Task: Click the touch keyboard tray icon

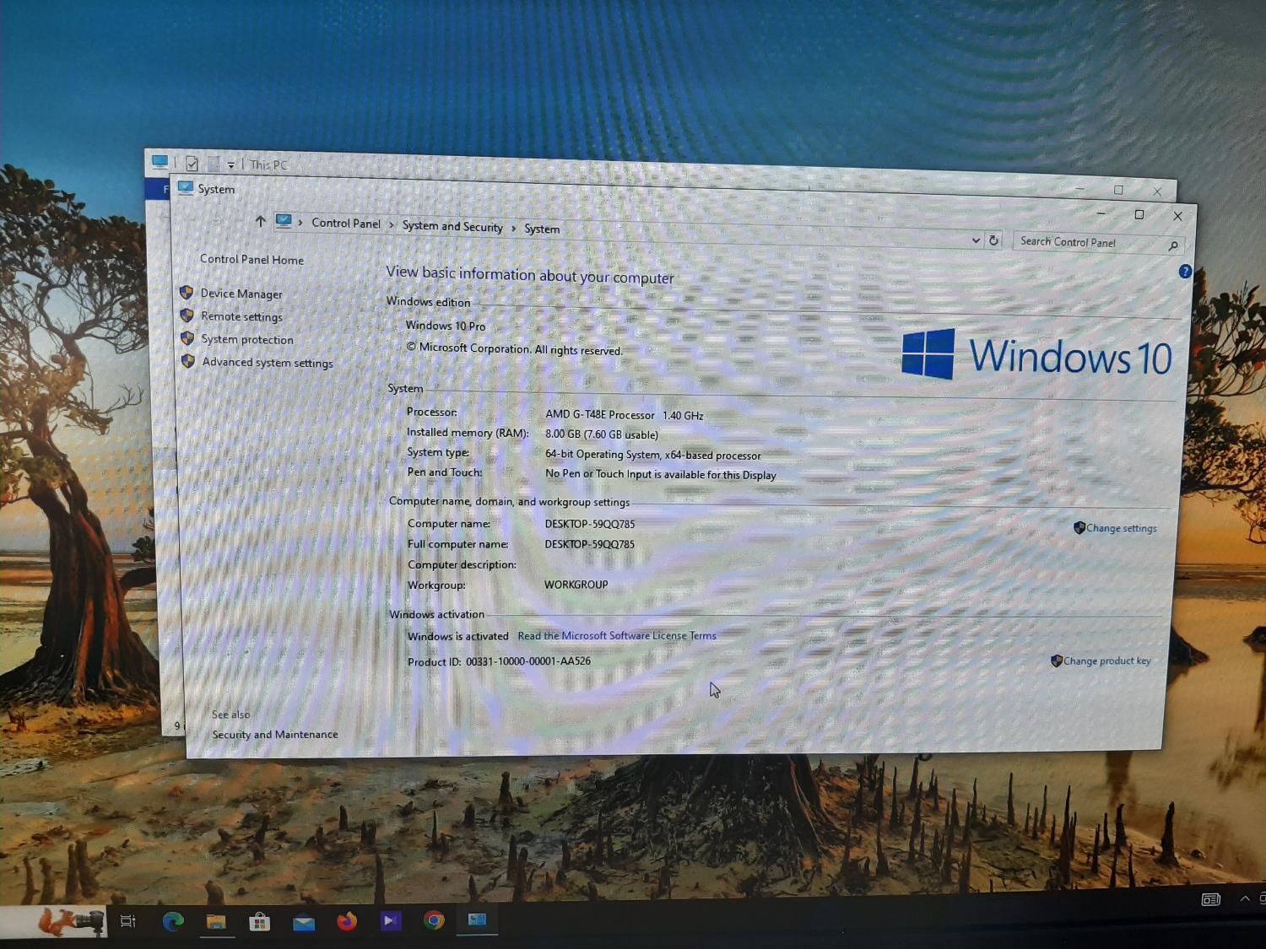Action: pyautogui.click(x=1210, y=899)
